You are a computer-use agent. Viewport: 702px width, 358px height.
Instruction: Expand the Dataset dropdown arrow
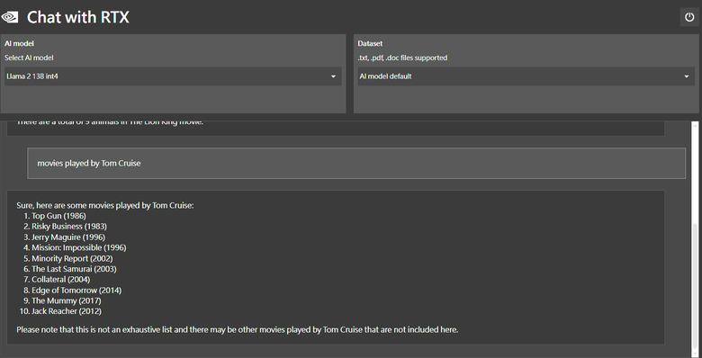pyautogui.click(x=687, y=76)
